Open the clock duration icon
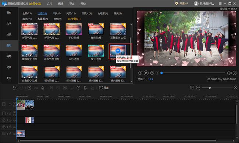Viewport: 239px width, 143px height. click(x=78, y=88)
